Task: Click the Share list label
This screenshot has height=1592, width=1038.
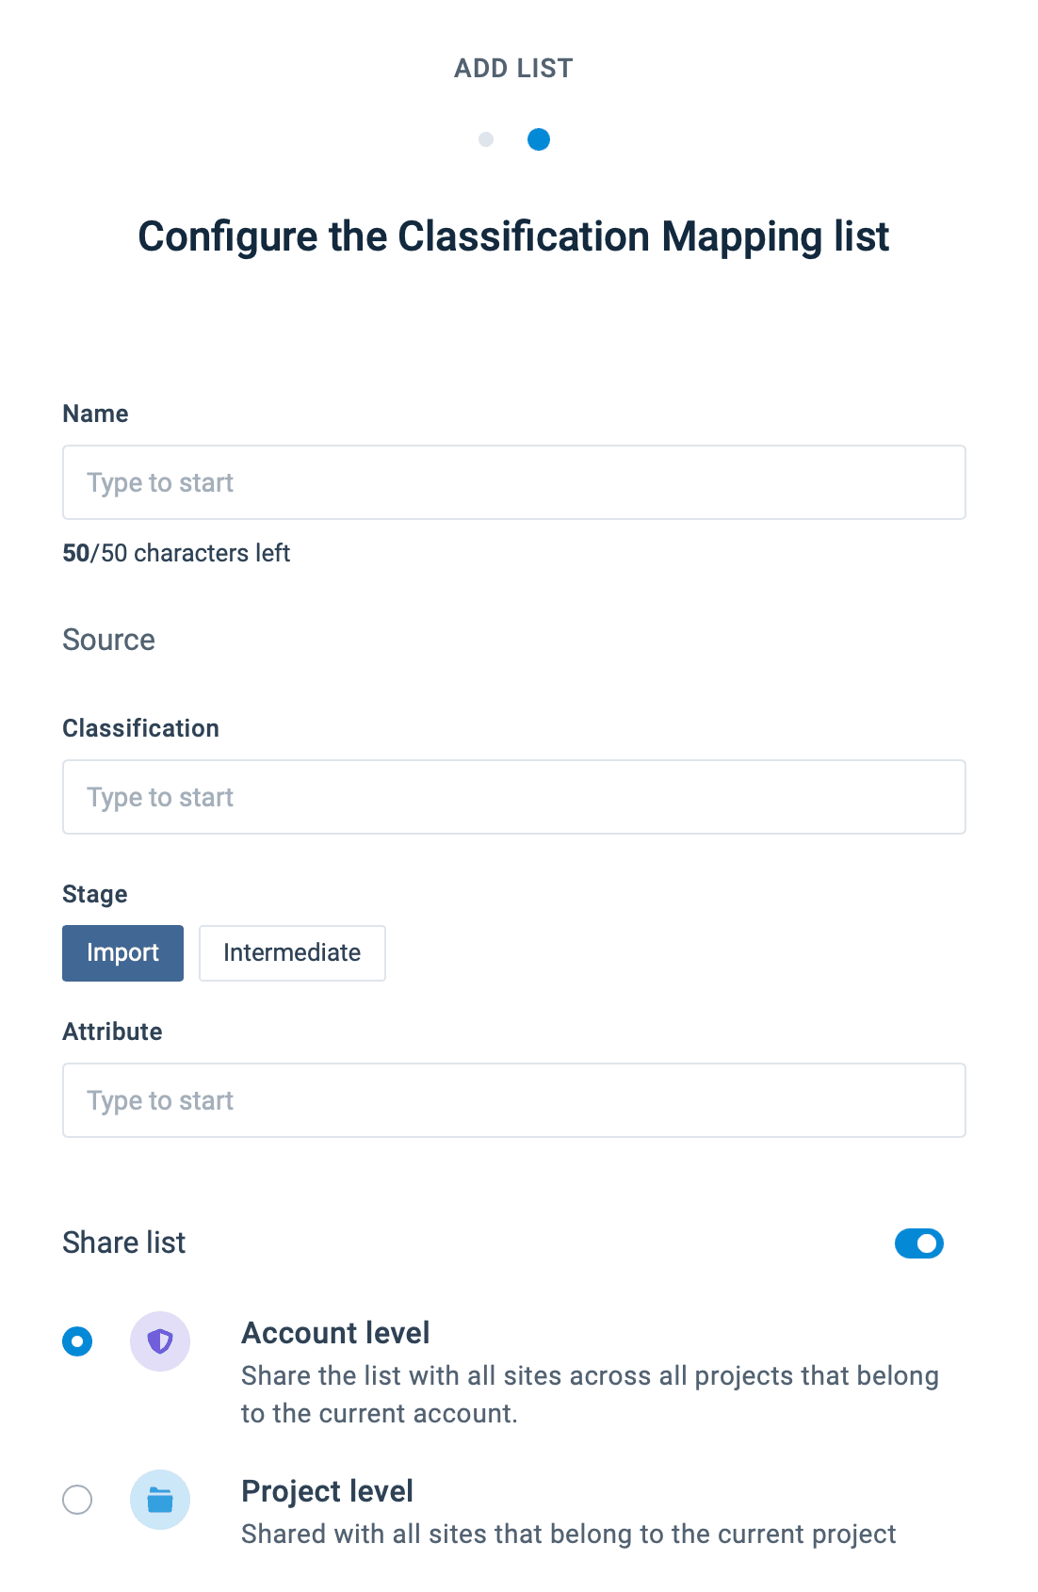Action: click(124, 1243)
